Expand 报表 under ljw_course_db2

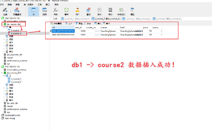4,97
